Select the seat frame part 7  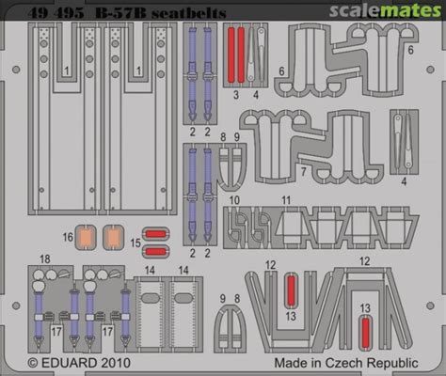click(312, 147)
